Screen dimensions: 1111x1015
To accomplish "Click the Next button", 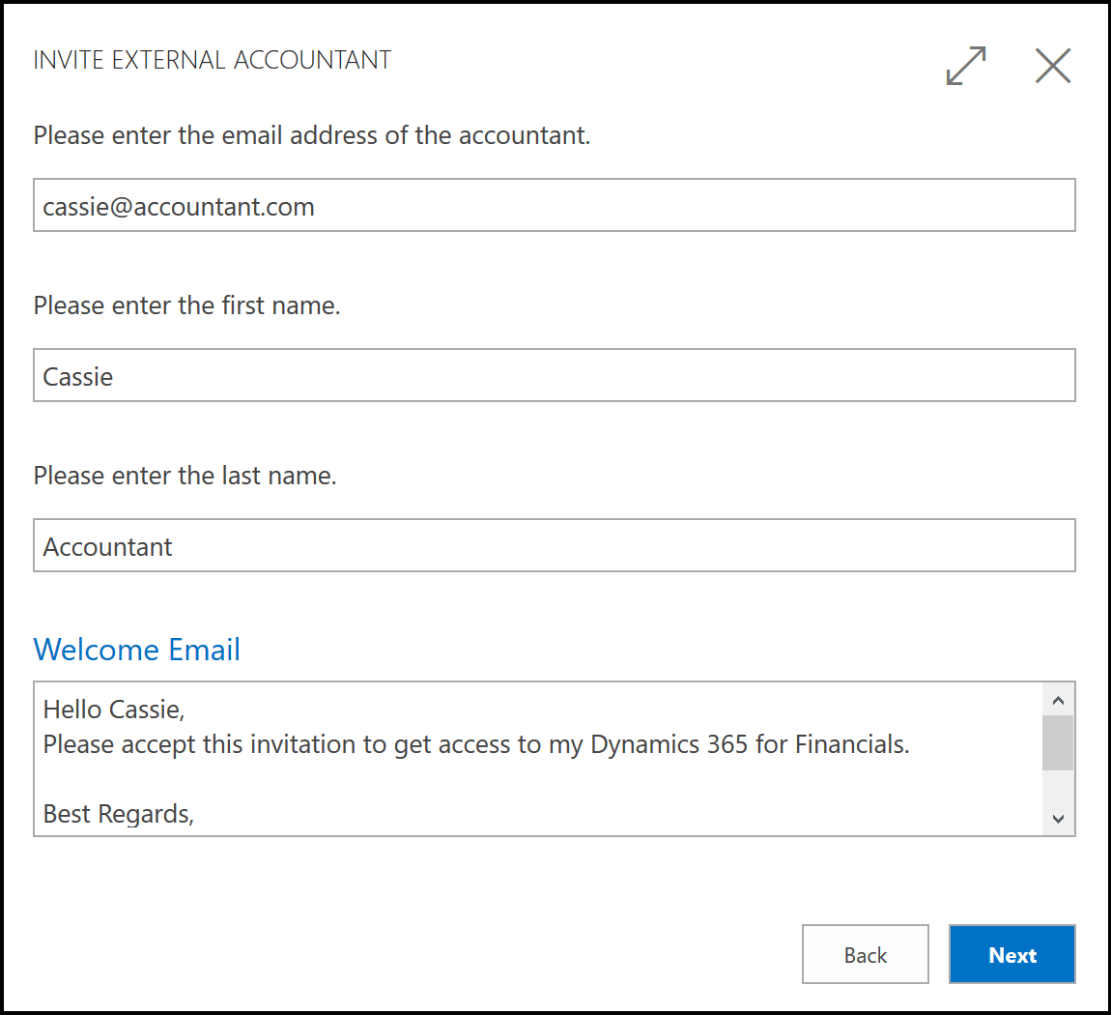I will pyautogui.click(x=1011, y=954).
